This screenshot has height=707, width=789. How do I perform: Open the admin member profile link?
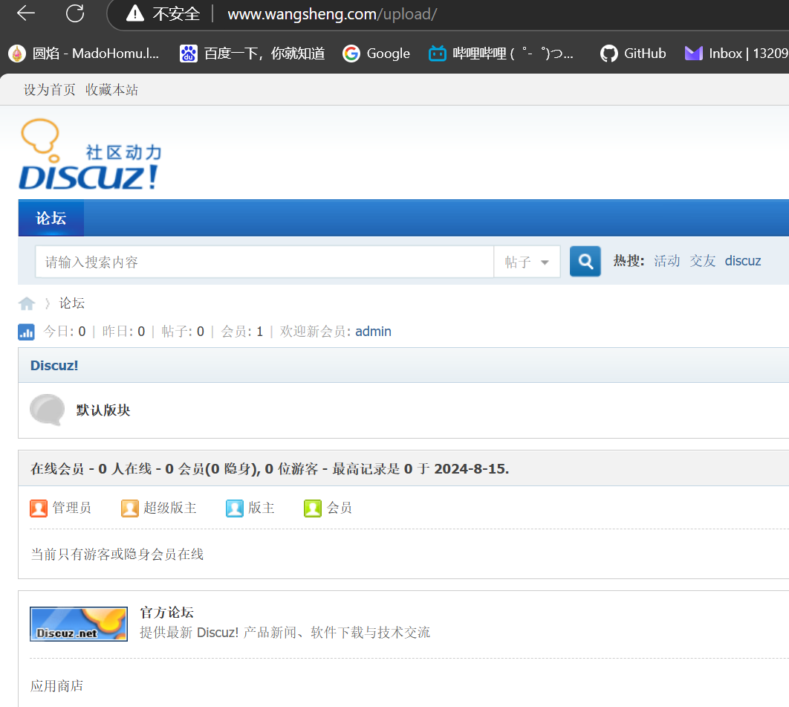374,332
